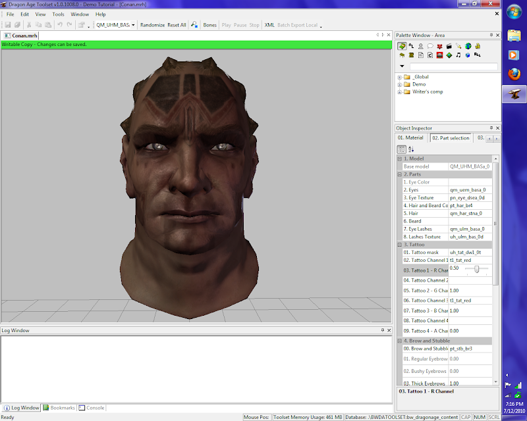Open the world globe palette icon

(x=468, y=46)
